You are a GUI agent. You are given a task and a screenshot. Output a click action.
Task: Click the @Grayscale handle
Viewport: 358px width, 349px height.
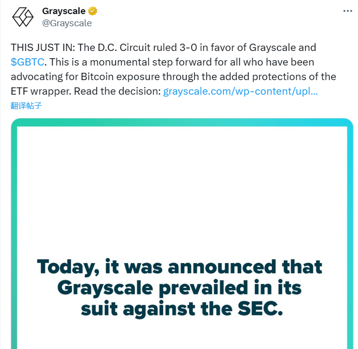tap(67, 23)
